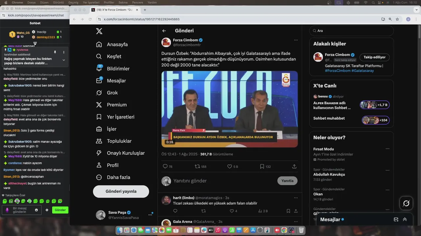Open Profil page
The image size is (421, 236).
[107, 165]
